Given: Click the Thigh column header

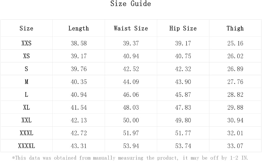Looking at the screenshot, I should tap(235, 28).
